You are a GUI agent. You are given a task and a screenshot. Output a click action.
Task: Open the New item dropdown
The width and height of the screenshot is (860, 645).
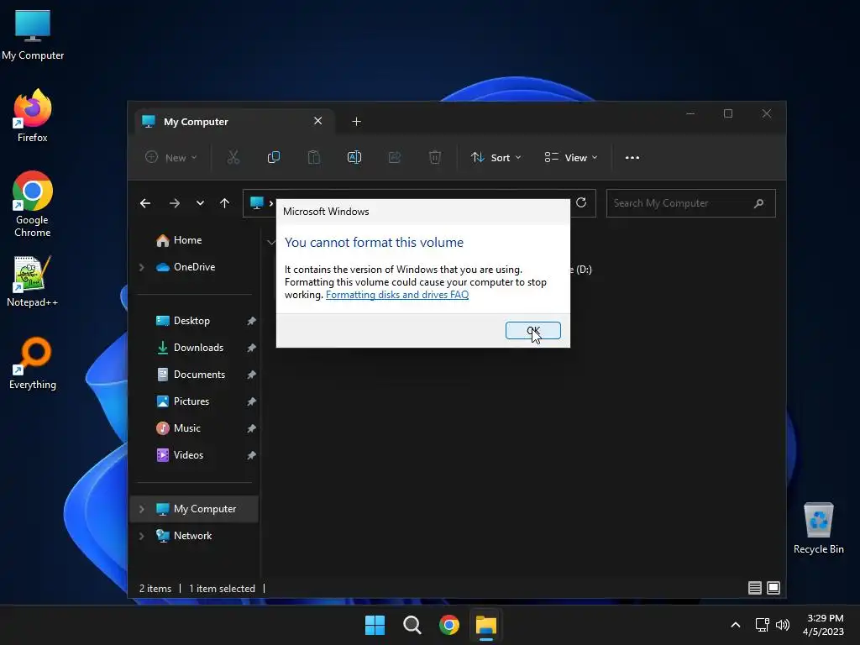[x=170, y=157]
